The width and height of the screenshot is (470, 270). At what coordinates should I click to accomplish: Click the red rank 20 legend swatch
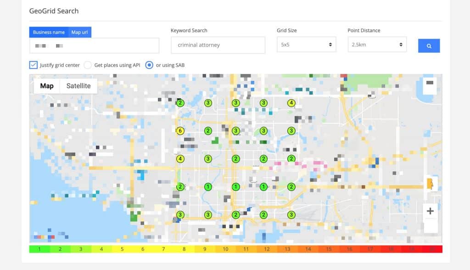coord(432,249)
